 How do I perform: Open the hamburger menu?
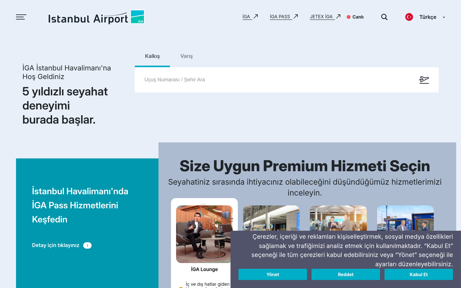click(x=21, y=17)
